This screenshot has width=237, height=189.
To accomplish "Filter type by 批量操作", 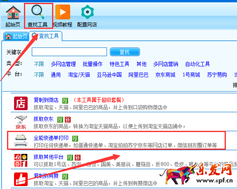I will [x=92, y=64].
